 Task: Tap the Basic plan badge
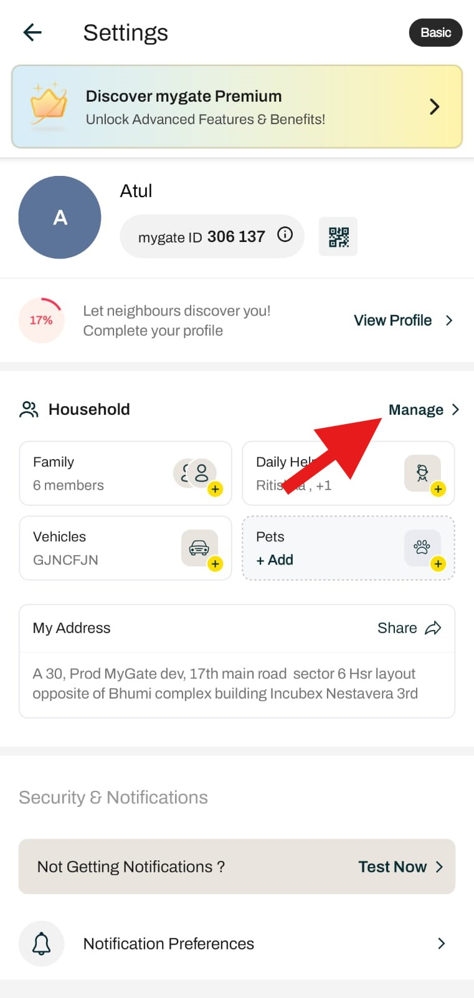435,32
